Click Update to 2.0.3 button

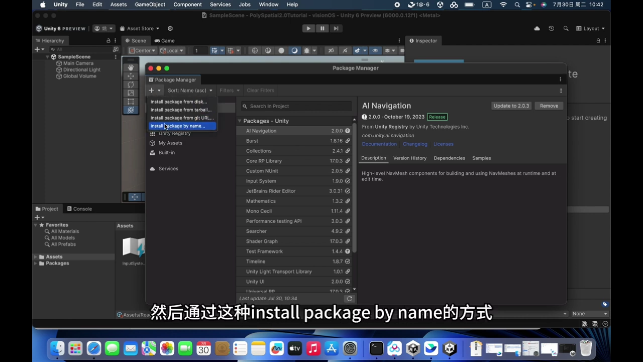[511, 106]
